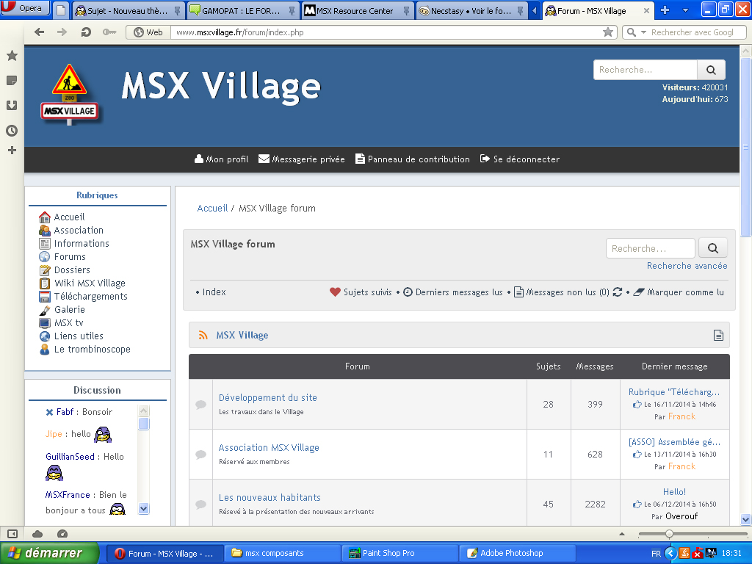Image resolution: width=752 pixels, height=564 pixels.
Task: Open Mon profil menu item
Action: [x=221, y=159]
